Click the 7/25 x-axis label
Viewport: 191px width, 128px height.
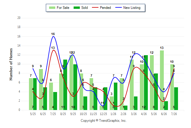(53, 114)
